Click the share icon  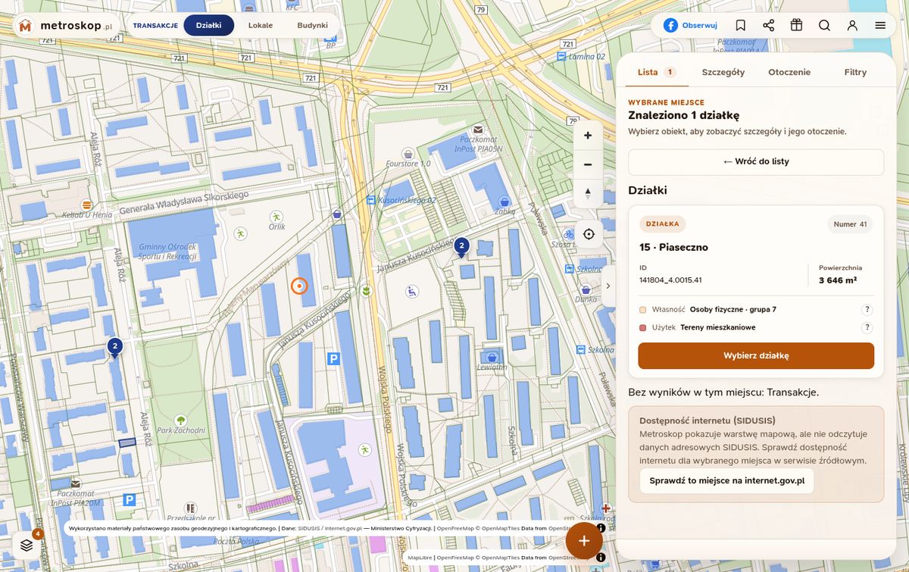(768, 25)
